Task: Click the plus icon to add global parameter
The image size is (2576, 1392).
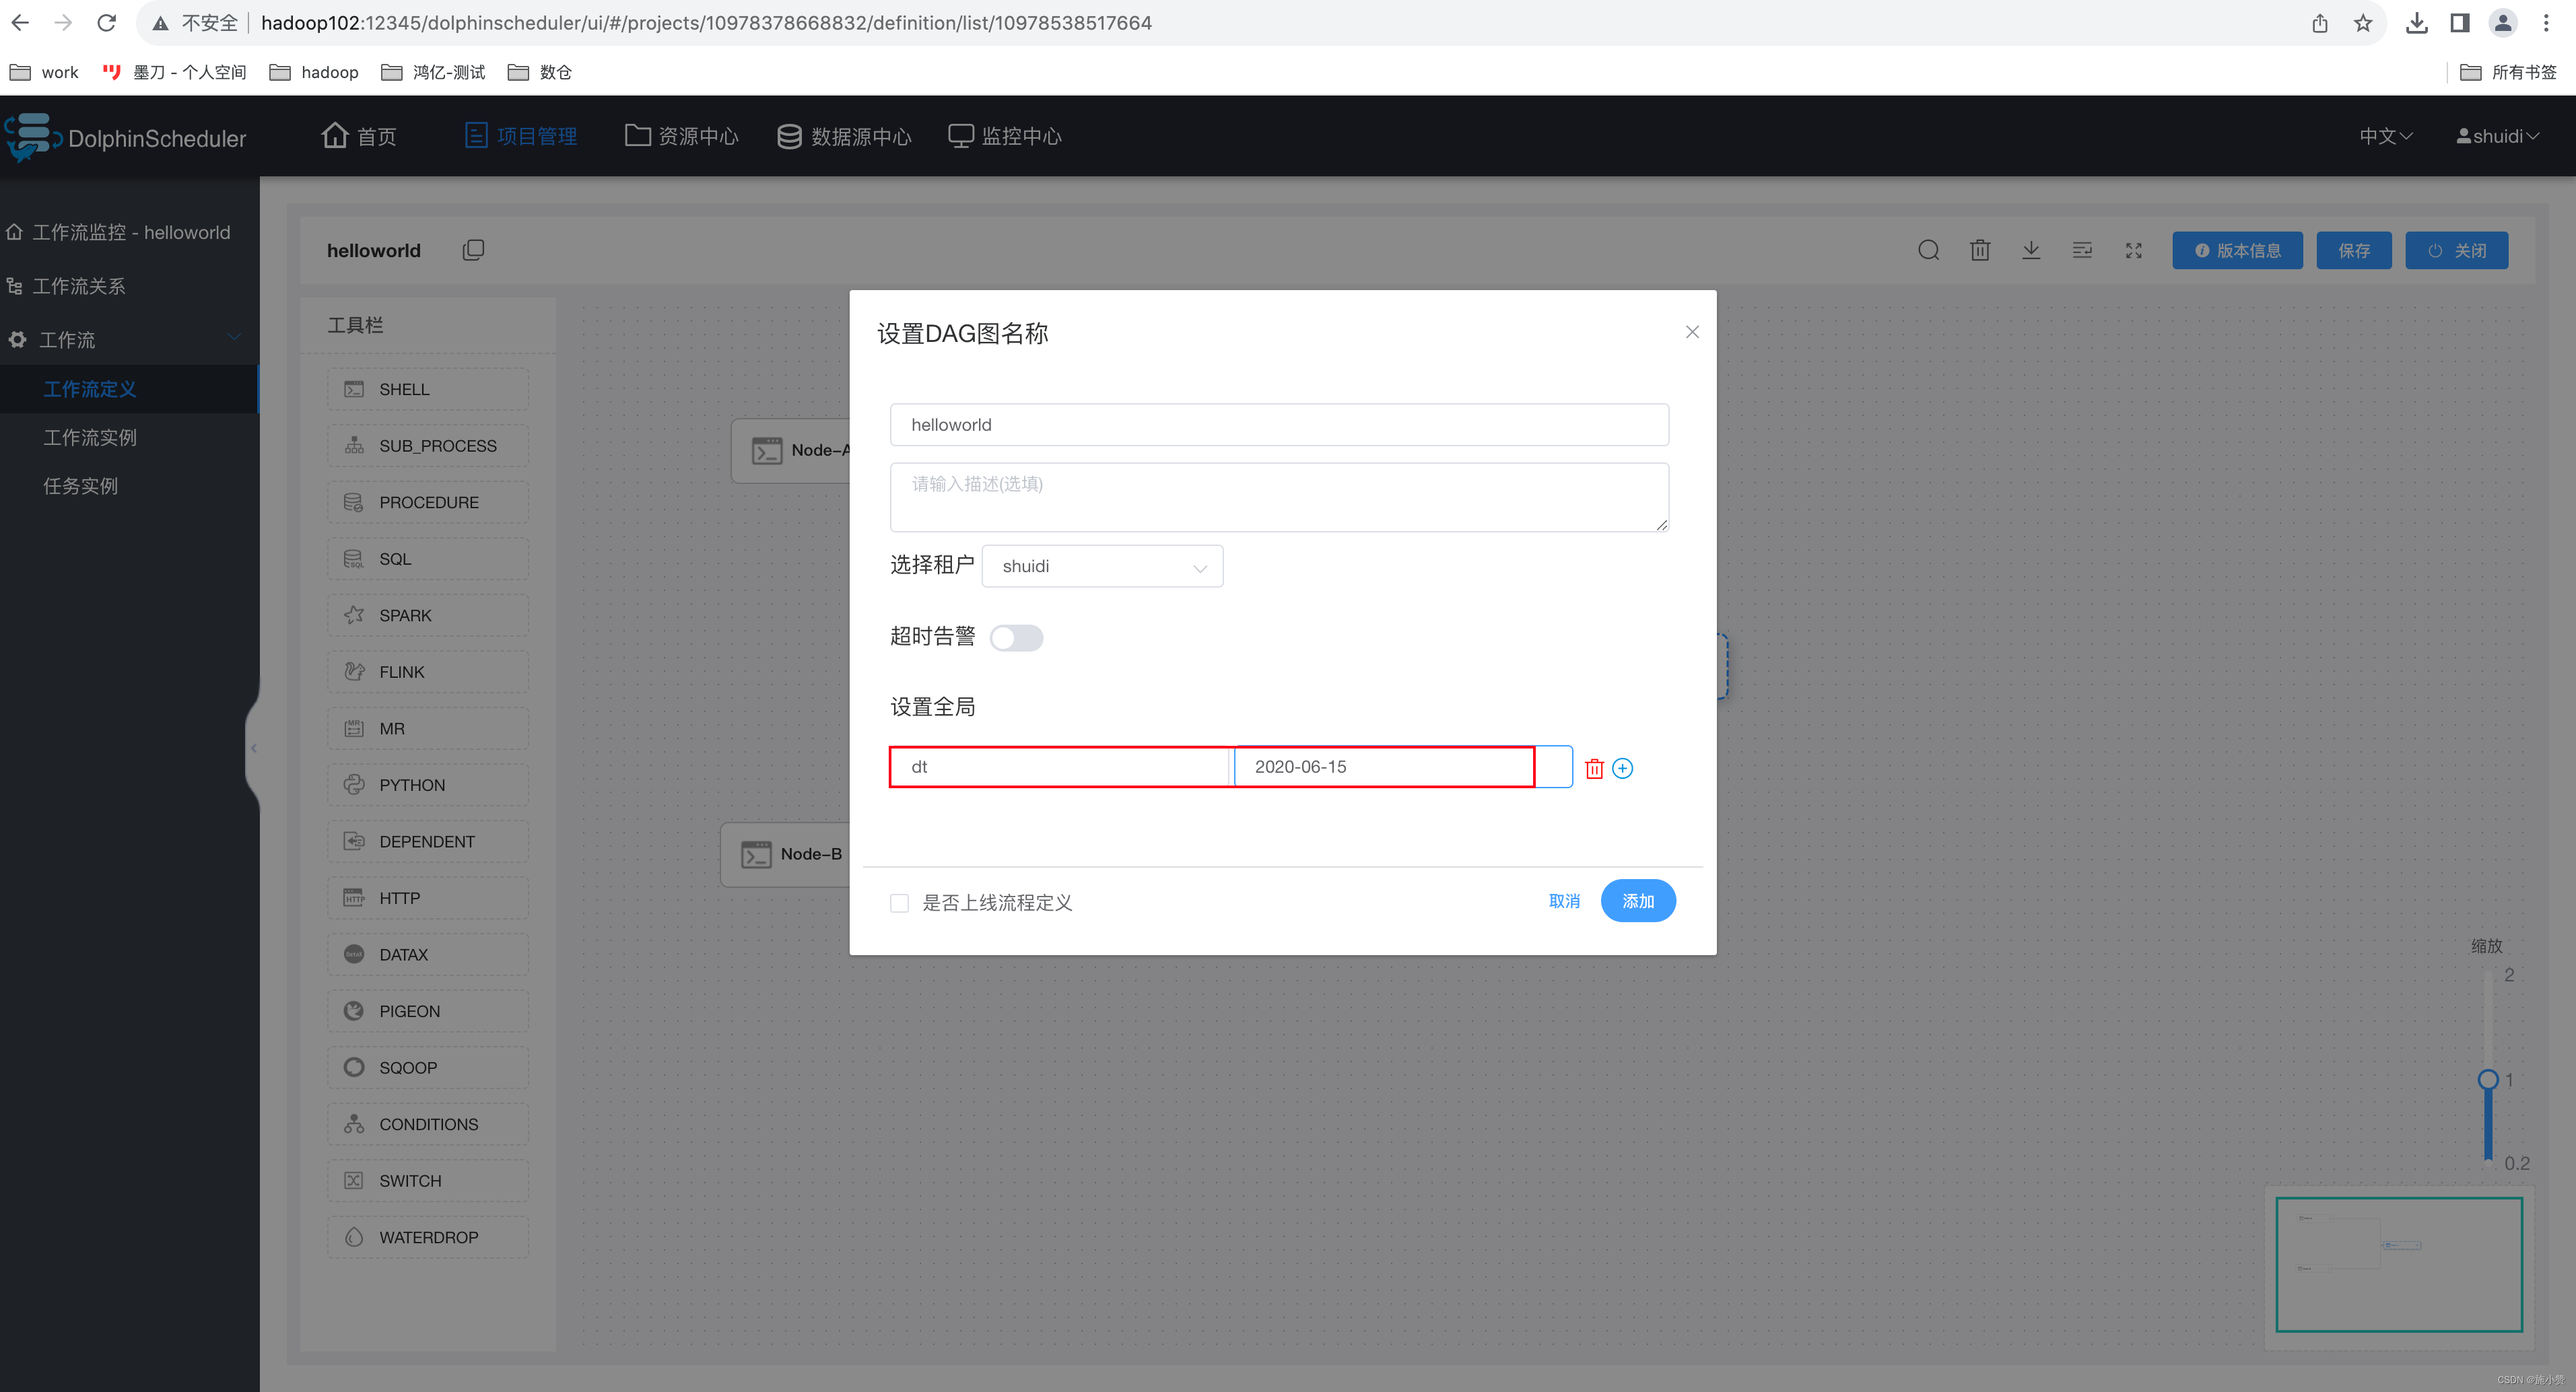Action: click(x=1622, y=768)
